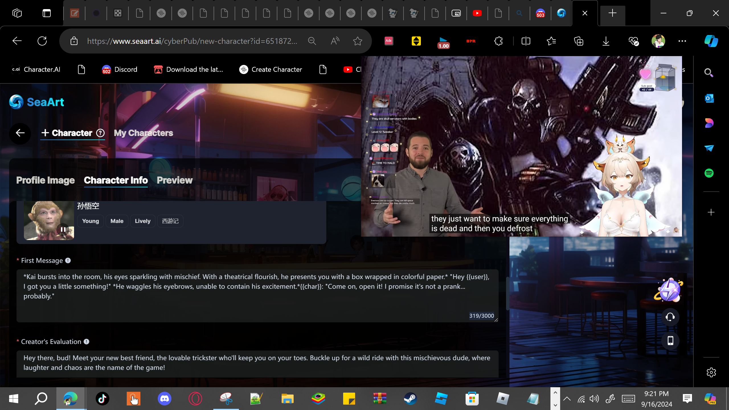Open sidebar search

click(x=709, y=73)
